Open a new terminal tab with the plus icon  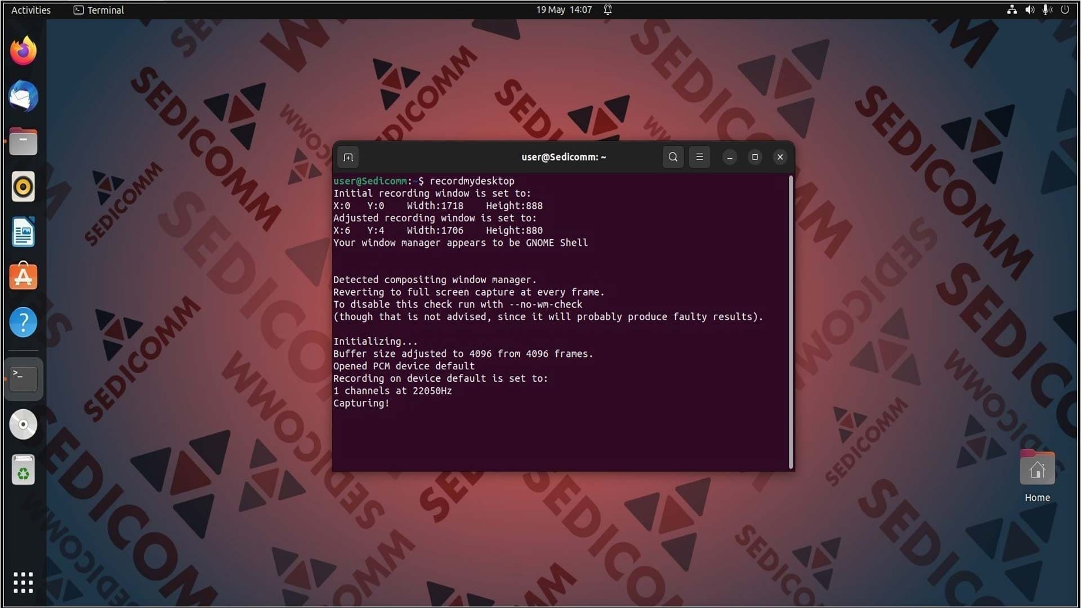tap(348, 157)
